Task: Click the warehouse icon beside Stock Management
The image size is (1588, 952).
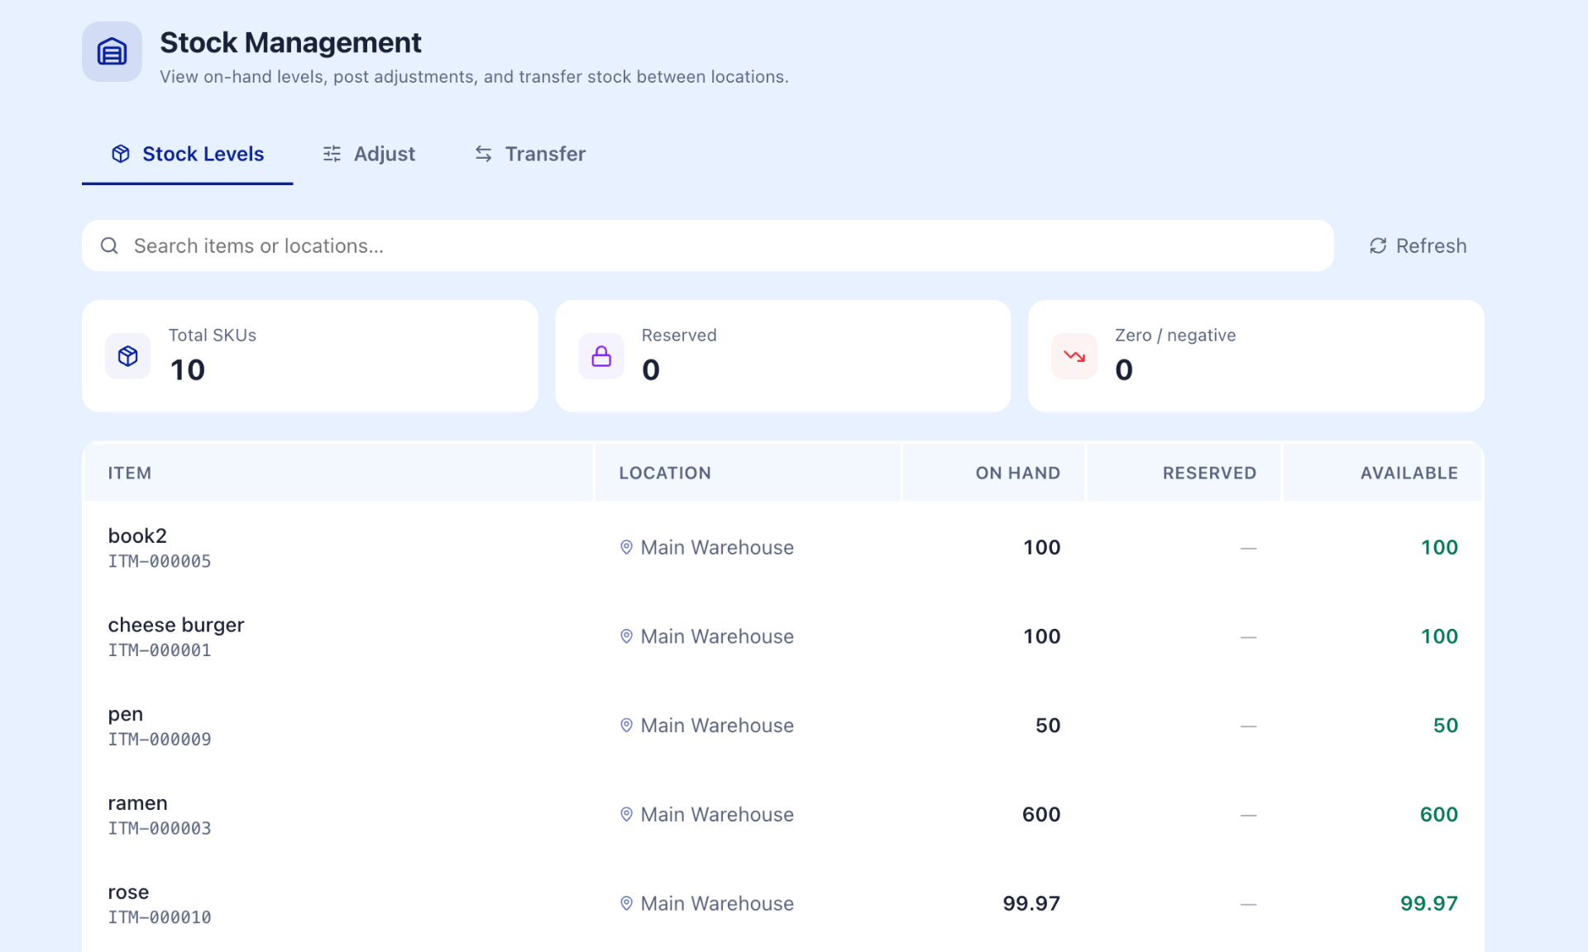Action: point(112,51)
